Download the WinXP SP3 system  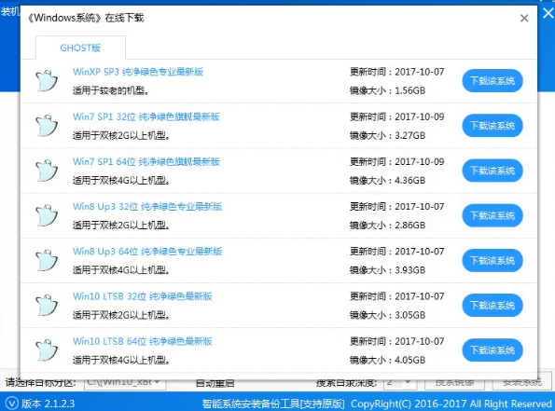click(x=493, y=81)
